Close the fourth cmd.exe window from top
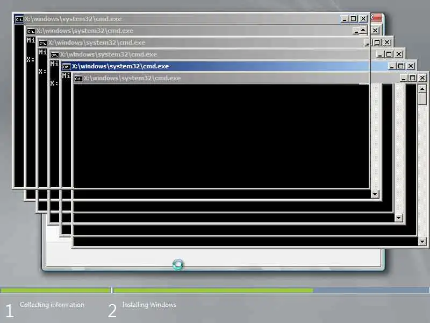This screenshot has width=430, height=323. point(398,54)
